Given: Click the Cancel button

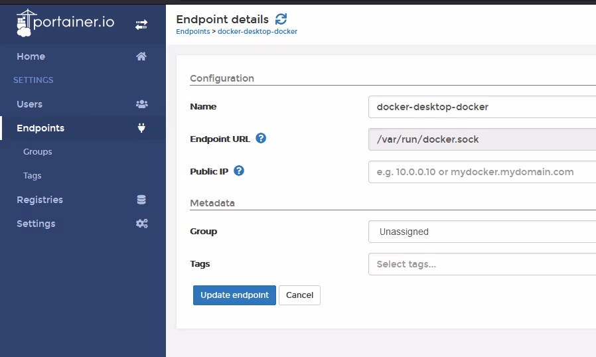Looking at the screenshot, I should [x=299, y=295].
